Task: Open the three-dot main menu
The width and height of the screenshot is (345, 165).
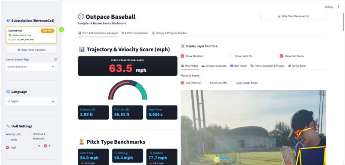Action: (x=338, y=7)
